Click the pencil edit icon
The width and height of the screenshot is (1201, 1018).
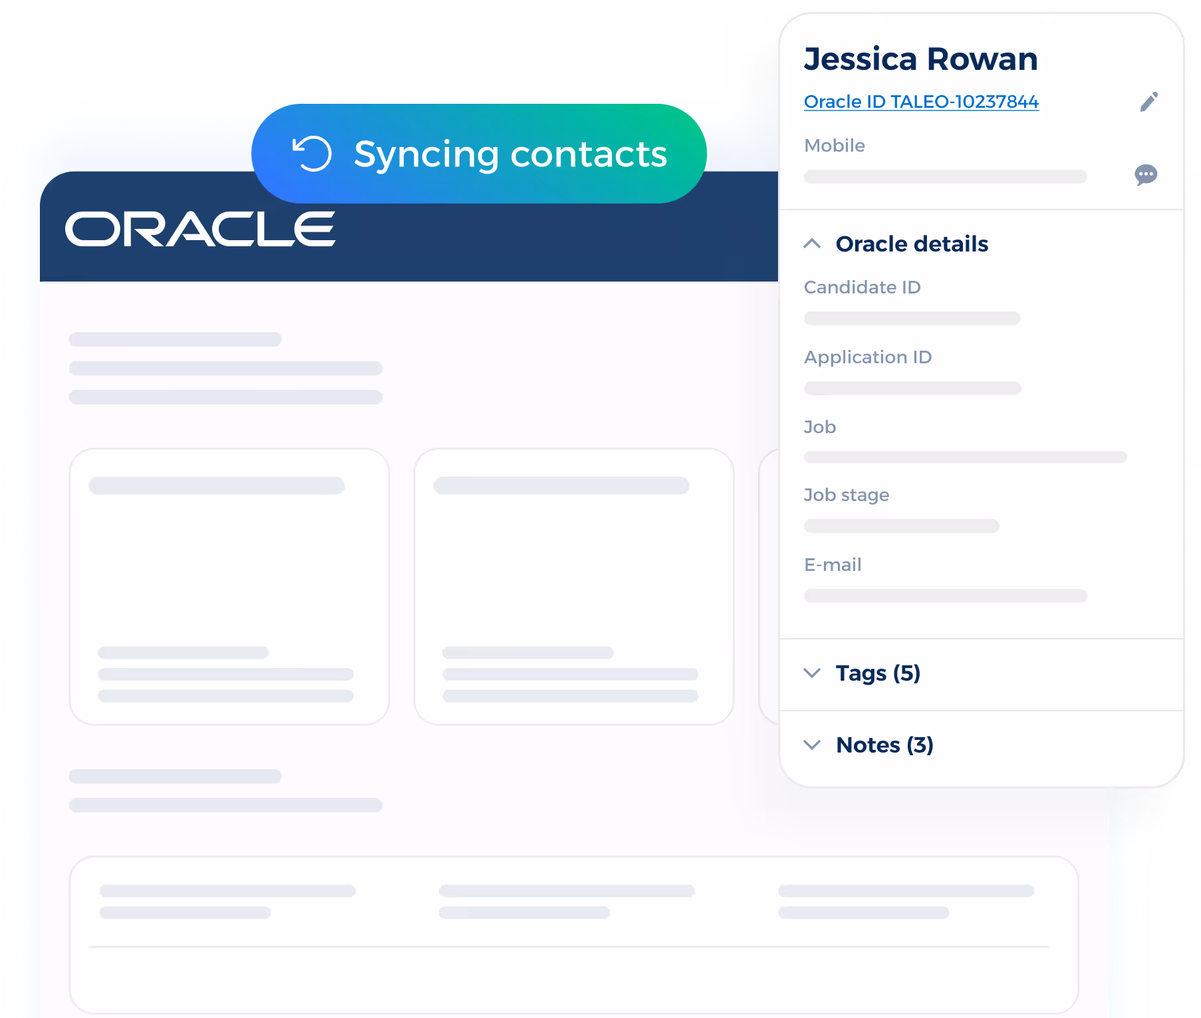(x=1148, y=102)
